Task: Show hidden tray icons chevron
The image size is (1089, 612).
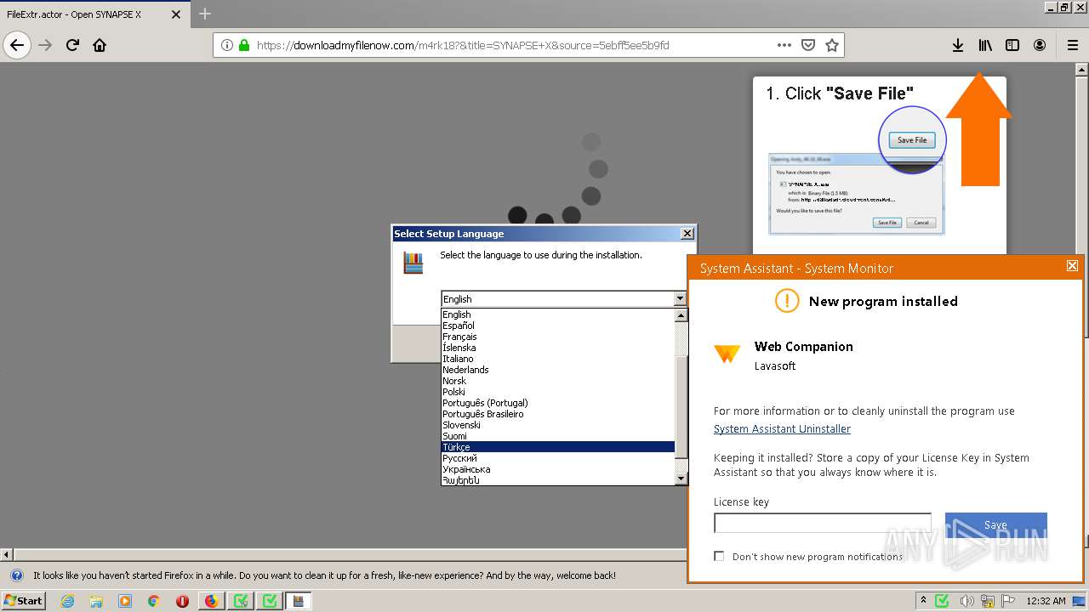Action: pyautogui.click(x=923, y=601)
